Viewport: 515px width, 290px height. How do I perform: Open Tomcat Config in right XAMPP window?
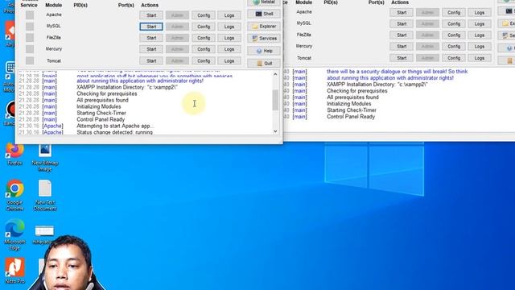[454, 58]
